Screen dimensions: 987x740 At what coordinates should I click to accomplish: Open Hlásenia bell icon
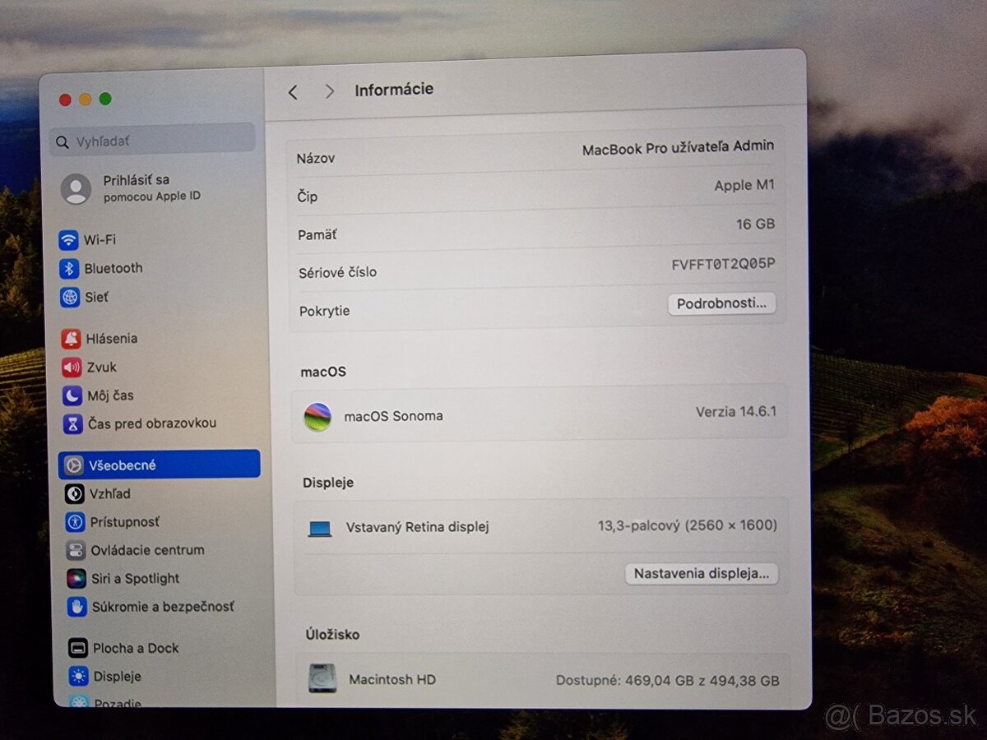click(72, 339)
